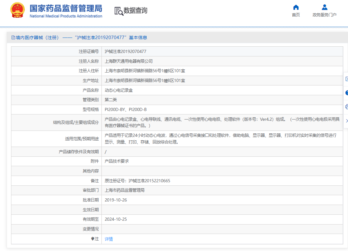
Task: Click the lightbulb icon beside 注
Action: (93, 239)
